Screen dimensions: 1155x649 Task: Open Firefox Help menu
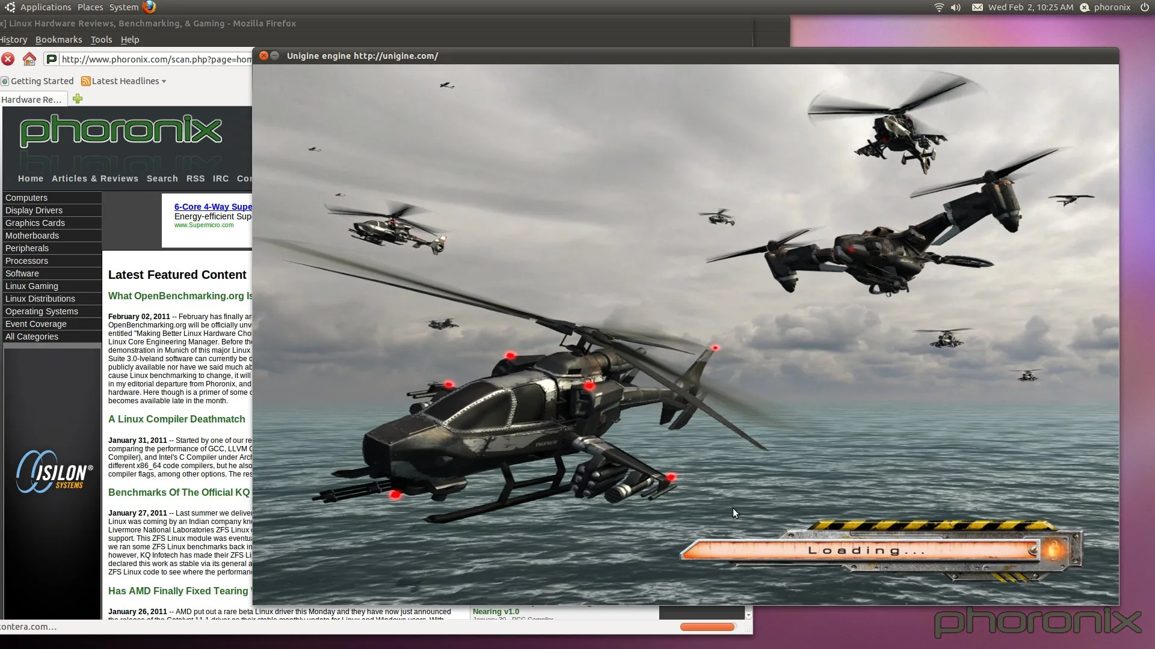pos(130,40)
